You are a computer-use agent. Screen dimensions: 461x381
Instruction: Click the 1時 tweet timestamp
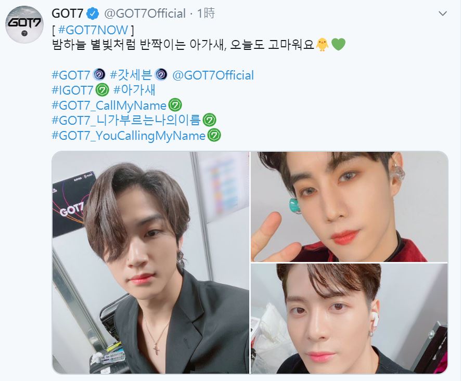pos(206,14)
